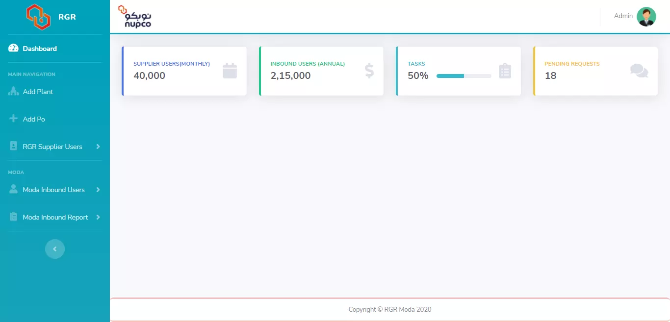Click the Nupco logo in header
Image resolution: width=670 pixels, height=322 pixels.
135,17
